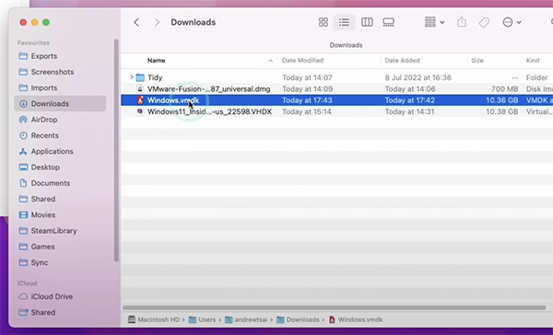Click the Name sort direction chevron
553x335 pixels.
[270, 61]
